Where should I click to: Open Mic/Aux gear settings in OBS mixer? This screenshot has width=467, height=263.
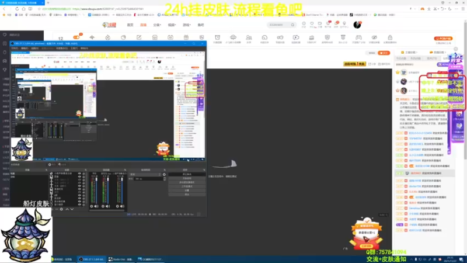point(103,206)
